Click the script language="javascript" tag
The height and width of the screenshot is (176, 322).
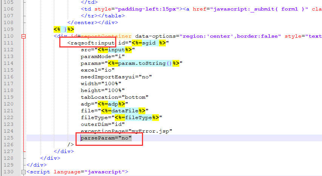pyautogui.click(x=77, y=172)
